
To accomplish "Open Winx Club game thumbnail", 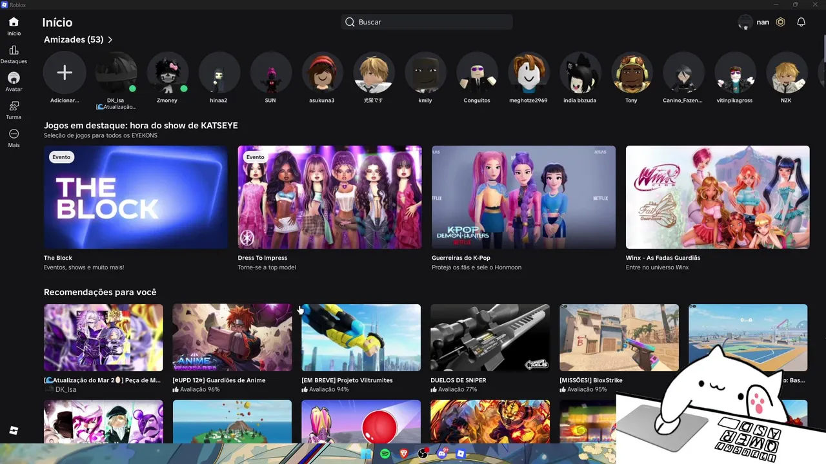I will (x=718, y=197).
